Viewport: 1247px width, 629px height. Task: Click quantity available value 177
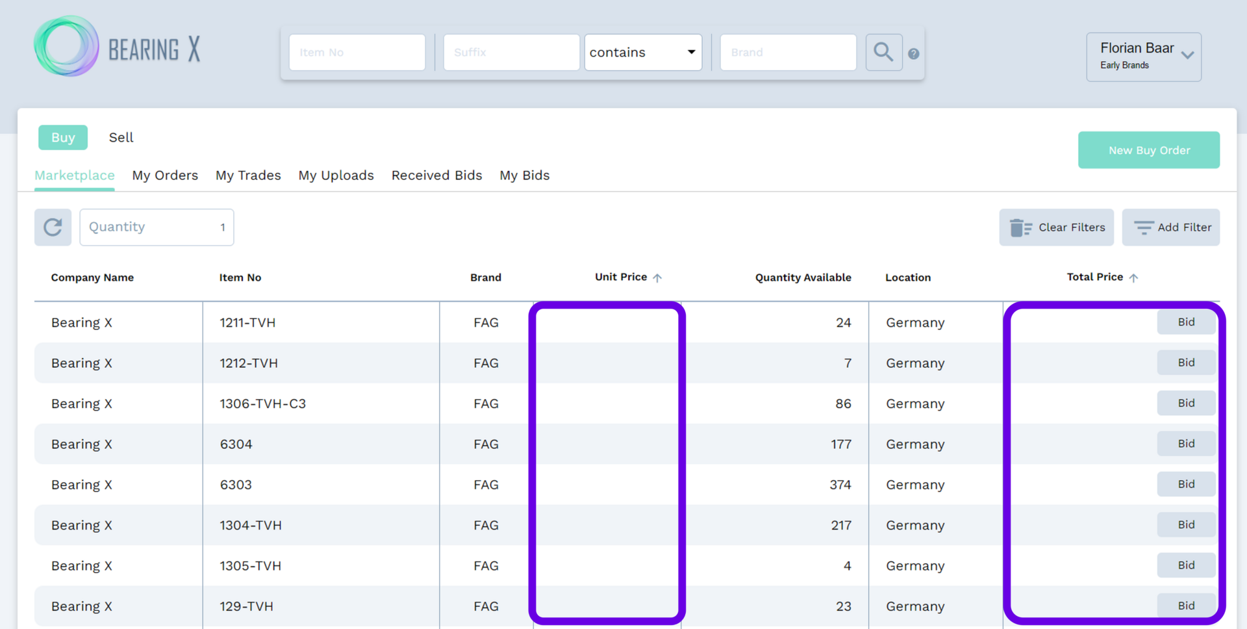(x=841, y=444)
